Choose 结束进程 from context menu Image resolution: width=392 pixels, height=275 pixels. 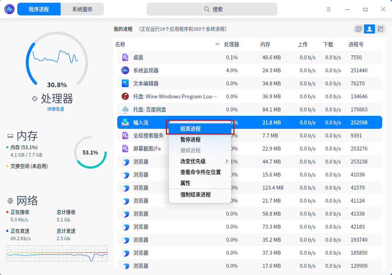(200, 129)
